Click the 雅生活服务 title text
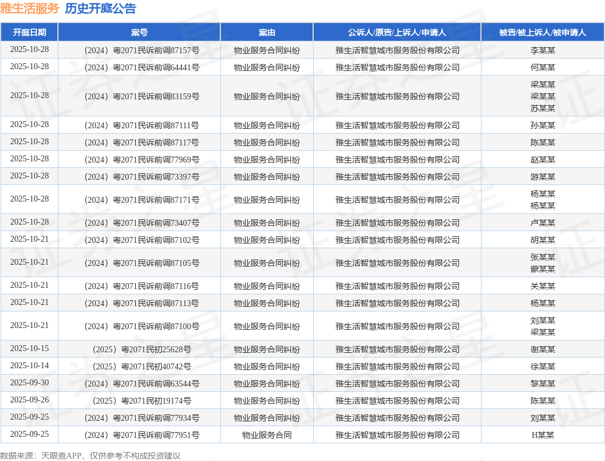Image resolution: width=605 pixels, height=461 pixels. click(x=30, y=8)
